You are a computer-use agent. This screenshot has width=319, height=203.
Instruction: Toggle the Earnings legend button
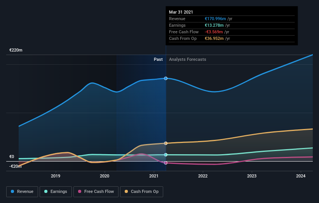pyautogui.click(x=56, y=192)
